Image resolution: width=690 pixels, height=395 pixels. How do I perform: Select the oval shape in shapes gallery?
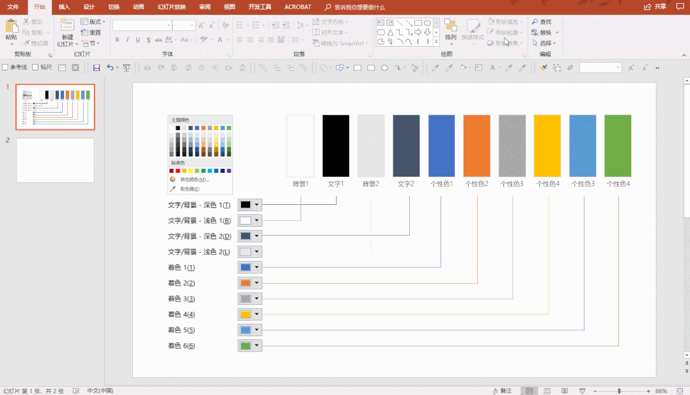point(427,22)
